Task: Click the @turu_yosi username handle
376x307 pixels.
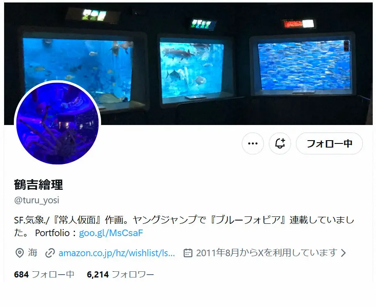Action: [x=37, y=200]
